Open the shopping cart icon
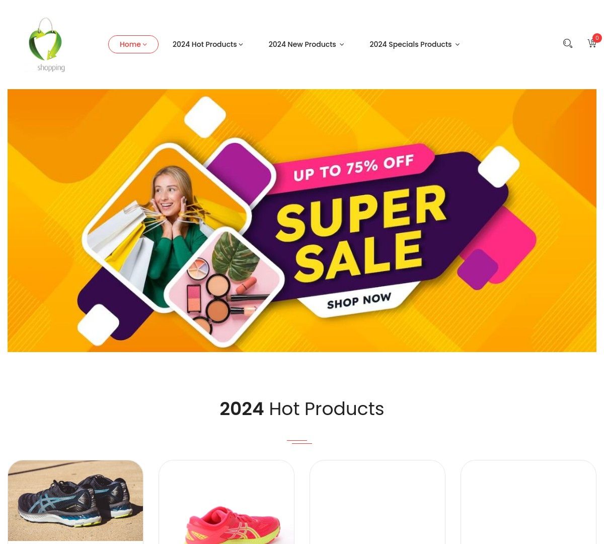 pyautogui.click(x=592, y=44)
